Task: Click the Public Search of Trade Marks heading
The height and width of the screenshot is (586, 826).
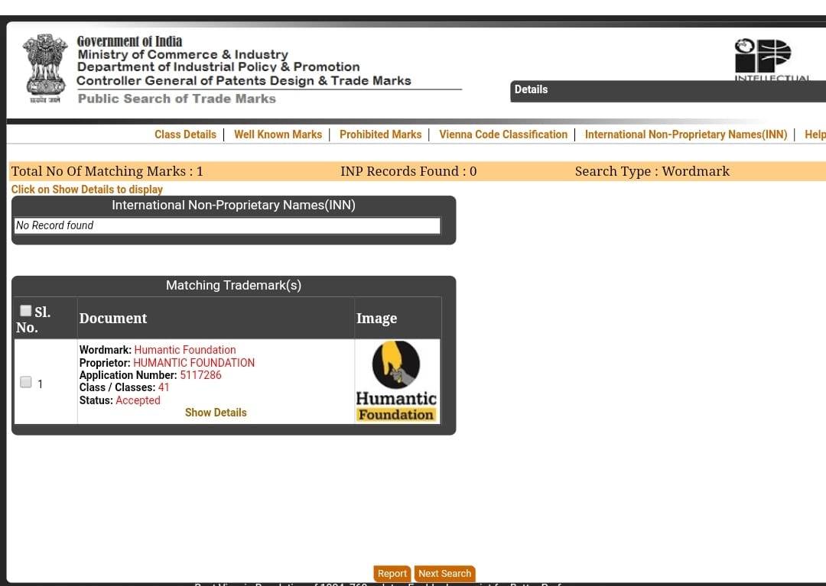Action: 177,99
